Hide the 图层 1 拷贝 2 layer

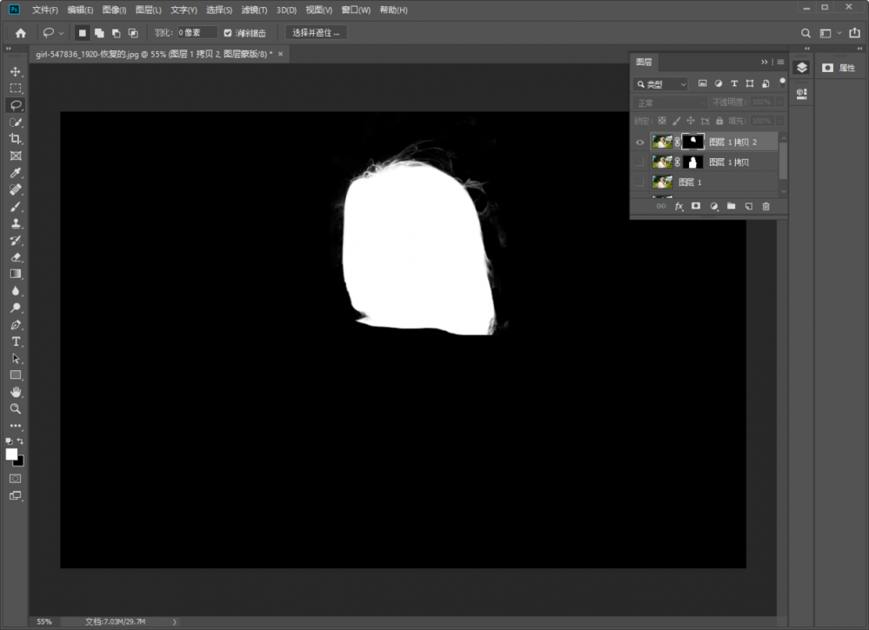[640, 143]
